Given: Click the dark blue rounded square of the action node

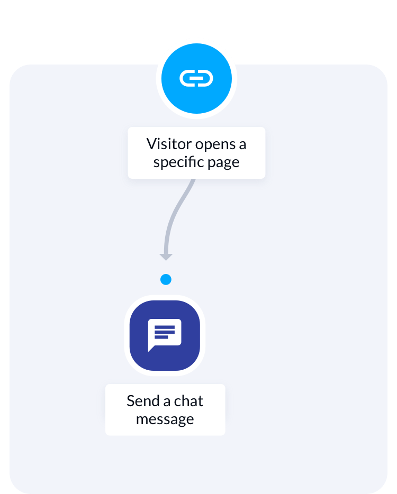Looking at the screenshot, I should tap(165, 335).
